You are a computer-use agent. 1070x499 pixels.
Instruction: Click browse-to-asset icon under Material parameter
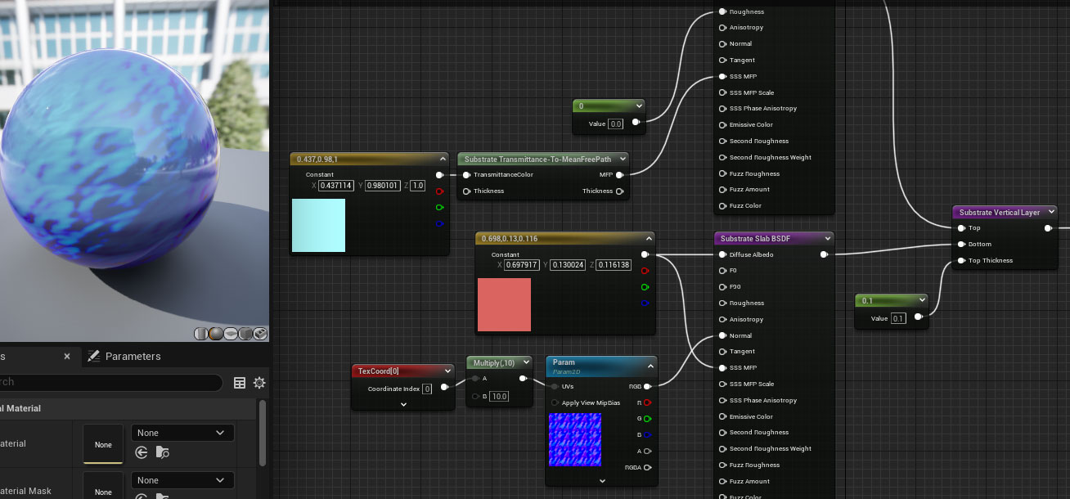162,452
